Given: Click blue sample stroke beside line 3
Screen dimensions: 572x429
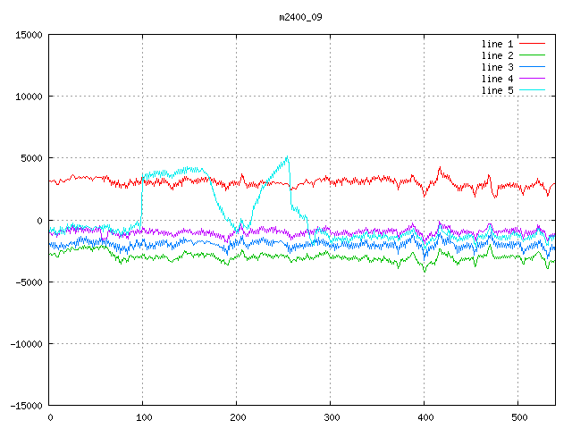Looking at the screenshot, I should click(532, 67).
